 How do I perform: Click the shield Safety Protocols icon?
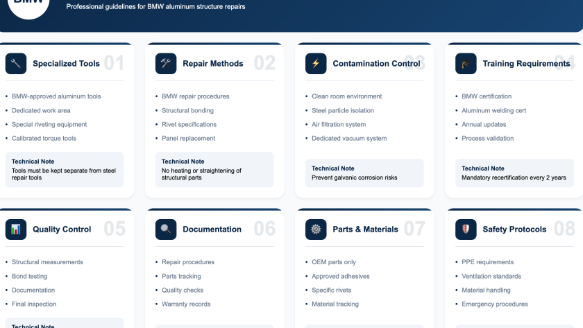(466, 230)
